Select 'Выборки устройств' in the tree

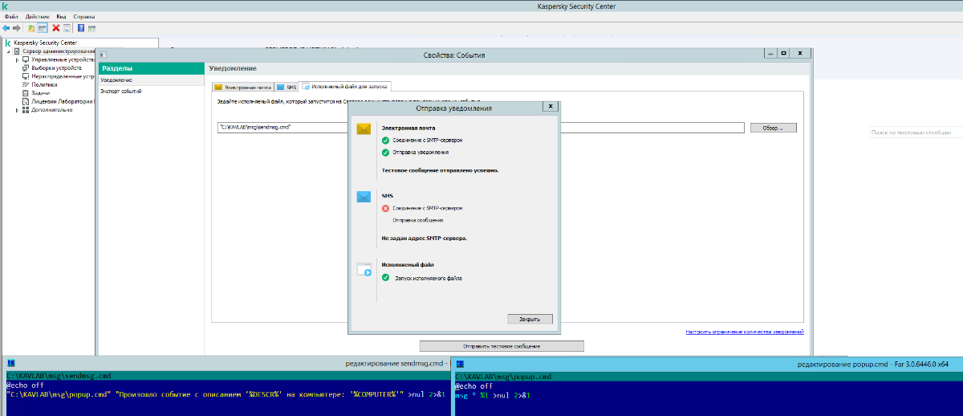coord(56,68)
